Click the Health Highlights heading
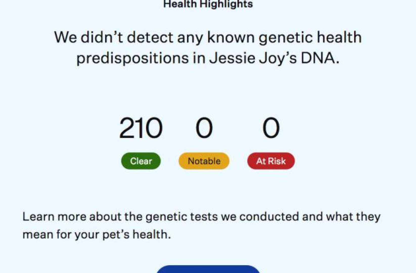 (x=208, y=4)
